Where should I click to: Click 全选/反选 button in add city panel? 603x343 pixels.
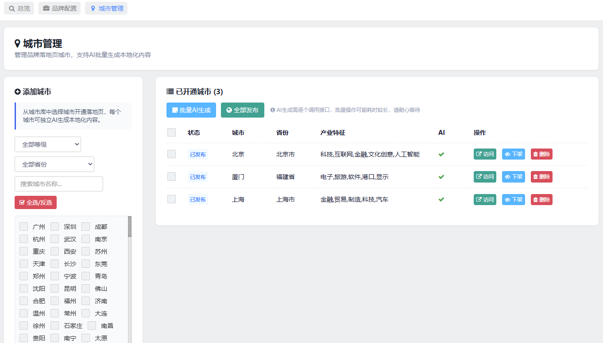click(x=35, y=202)
